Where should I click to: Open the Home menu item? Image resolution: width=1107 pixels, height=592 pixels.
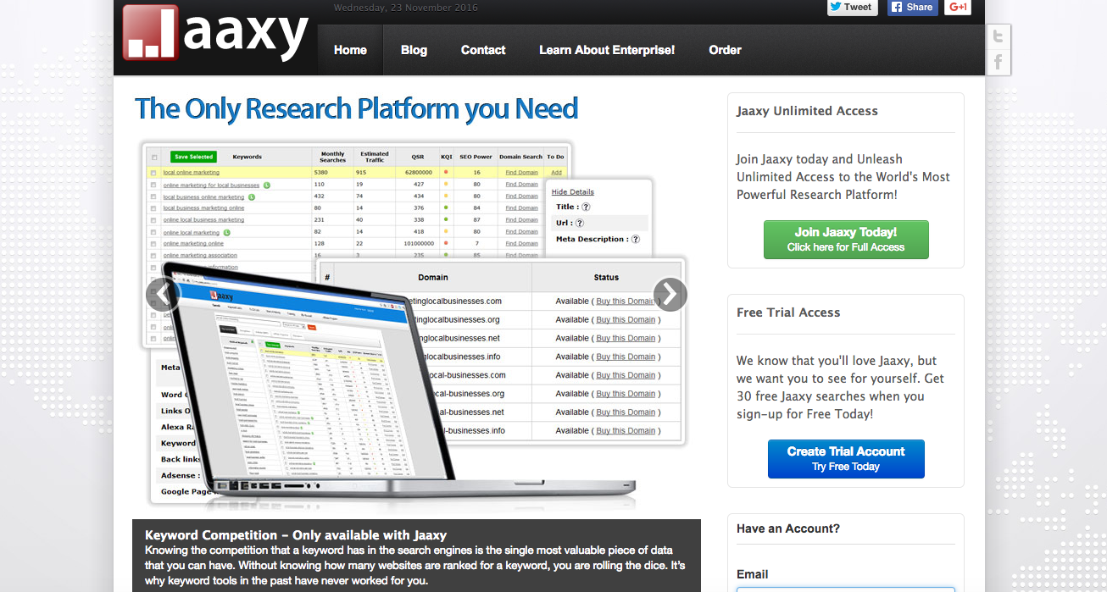point(350,50)
